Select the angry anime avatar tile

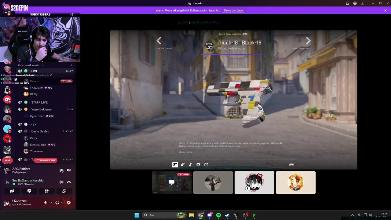254,182
